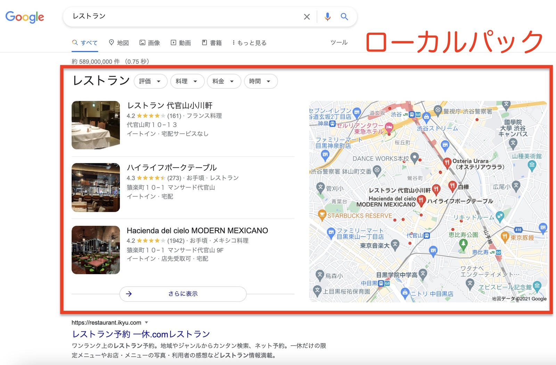Open listing Hacienda del cielo MODERN MEXICANO
Viewport: 556px width, 365px height.
point(197,230)
